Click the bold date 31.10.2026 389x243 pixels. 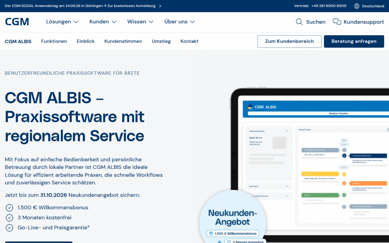tap(54, 195)
